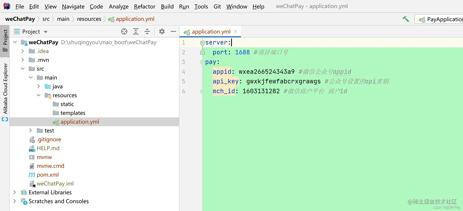
Task: Open the Navigate menu
Action: coord(73,6)
